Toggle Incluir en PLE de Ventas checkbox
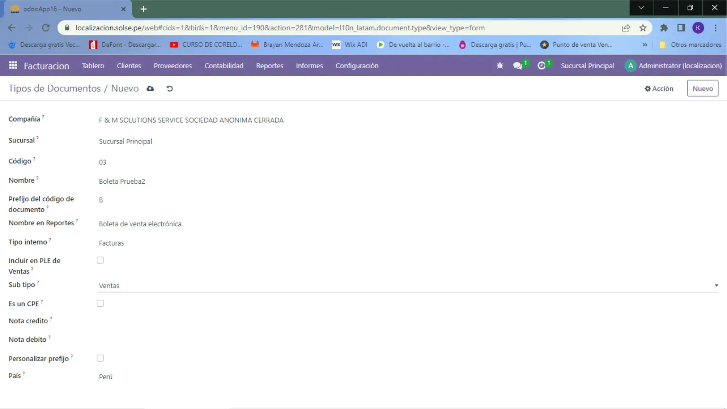727x409 pixels. point(100,260)
